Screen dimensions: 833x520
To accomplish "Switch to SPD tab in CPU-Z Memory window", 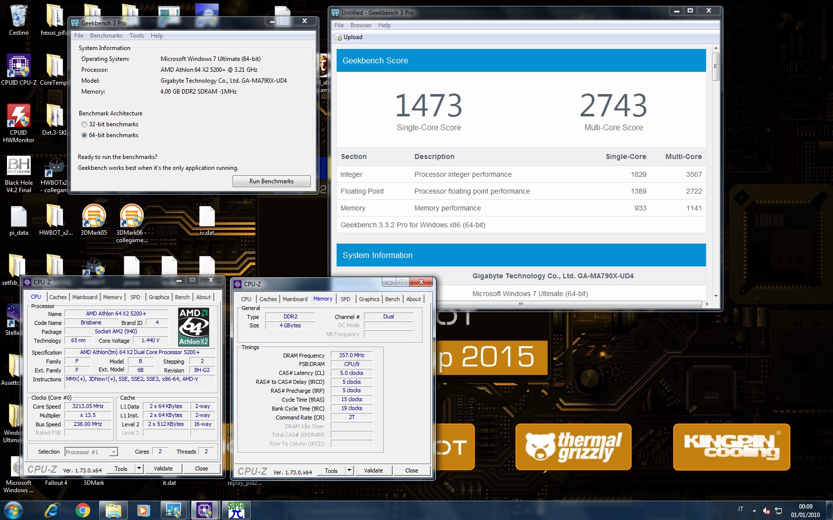I will coord(346,299).
